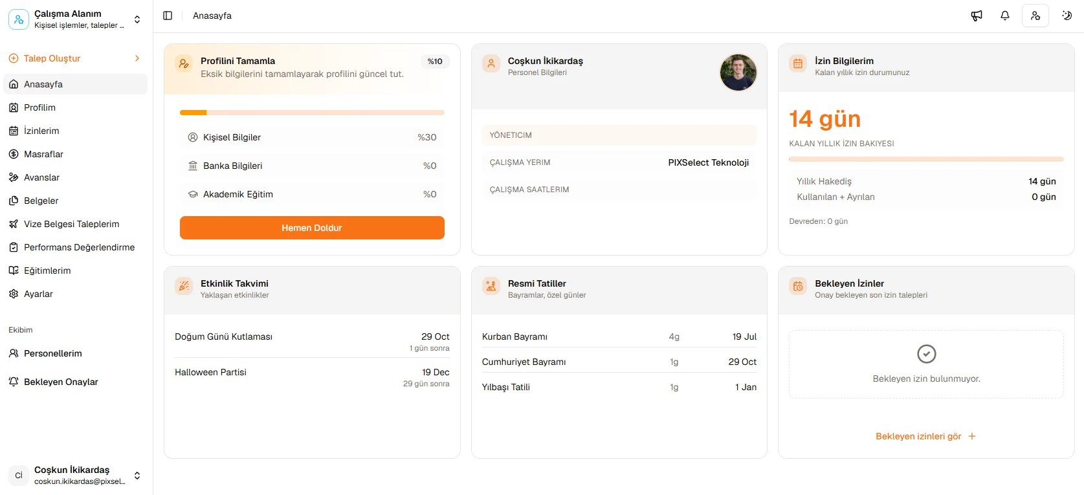Click the PIXSelect Teknoloji workplace value
1084x495 pixels.
click(x=709, y=162)
